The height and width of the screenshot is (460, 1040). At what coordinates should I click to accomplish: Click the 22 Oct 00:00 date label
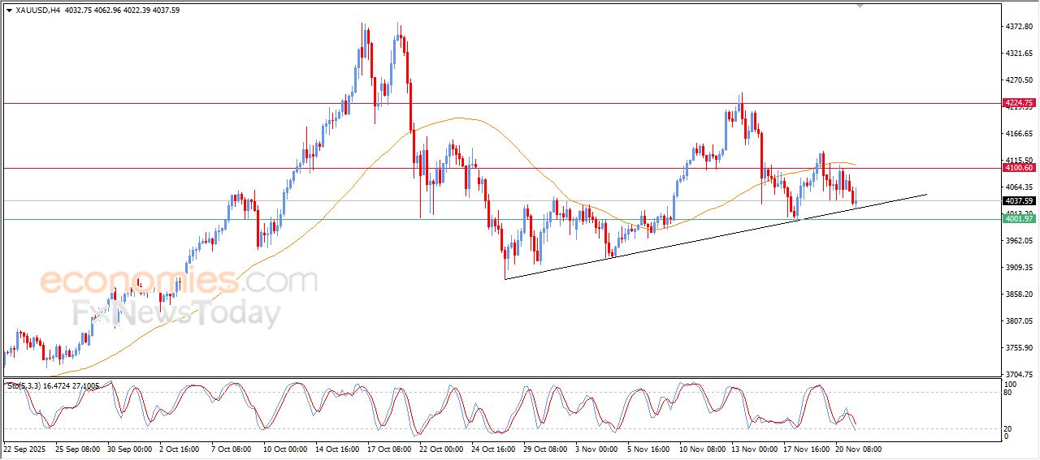[441, 449]
